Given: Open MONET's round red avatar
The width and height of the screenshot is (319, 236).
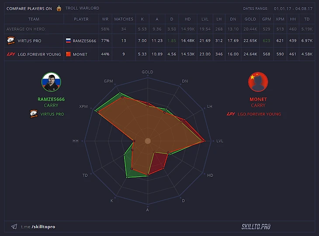Looking at the screenshot, I should (x=258, y=82).
